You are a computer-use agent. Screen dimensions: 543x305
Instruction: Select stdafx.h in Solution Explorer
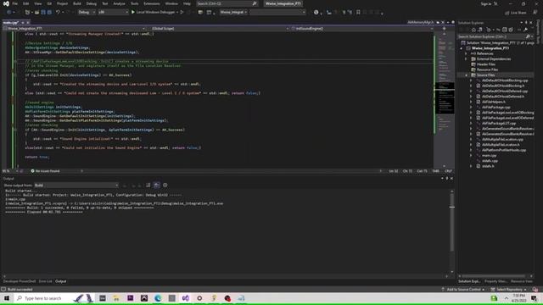[488, 166]
